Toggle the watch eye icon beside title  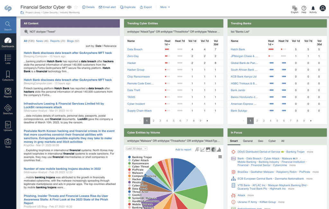69,7
